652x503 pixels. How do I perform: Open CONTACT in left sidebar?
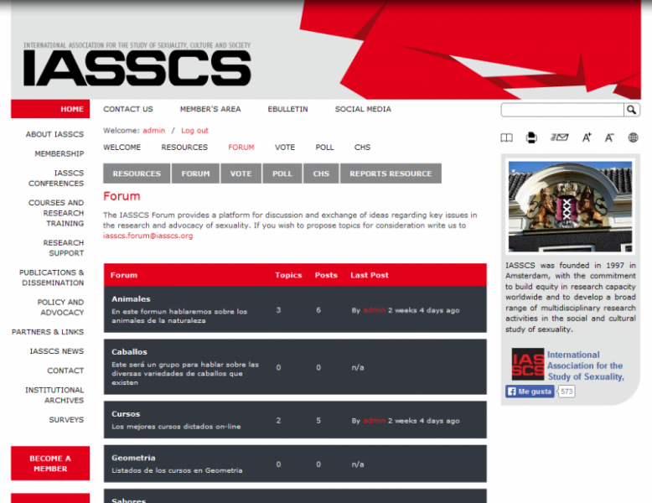click(x=65, y=371)
